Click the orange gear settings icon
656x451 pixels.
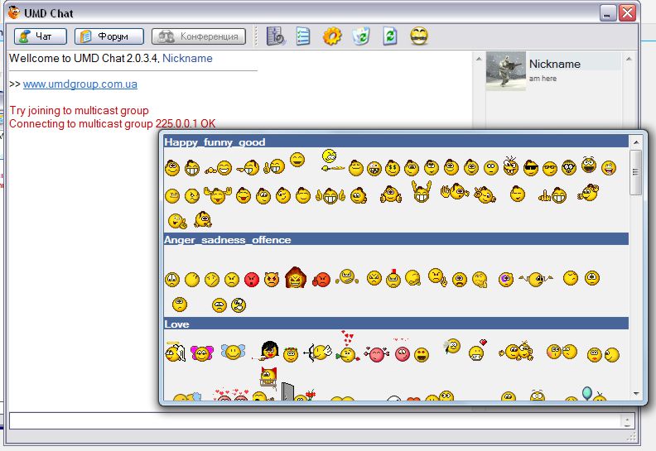coord(332,36)
